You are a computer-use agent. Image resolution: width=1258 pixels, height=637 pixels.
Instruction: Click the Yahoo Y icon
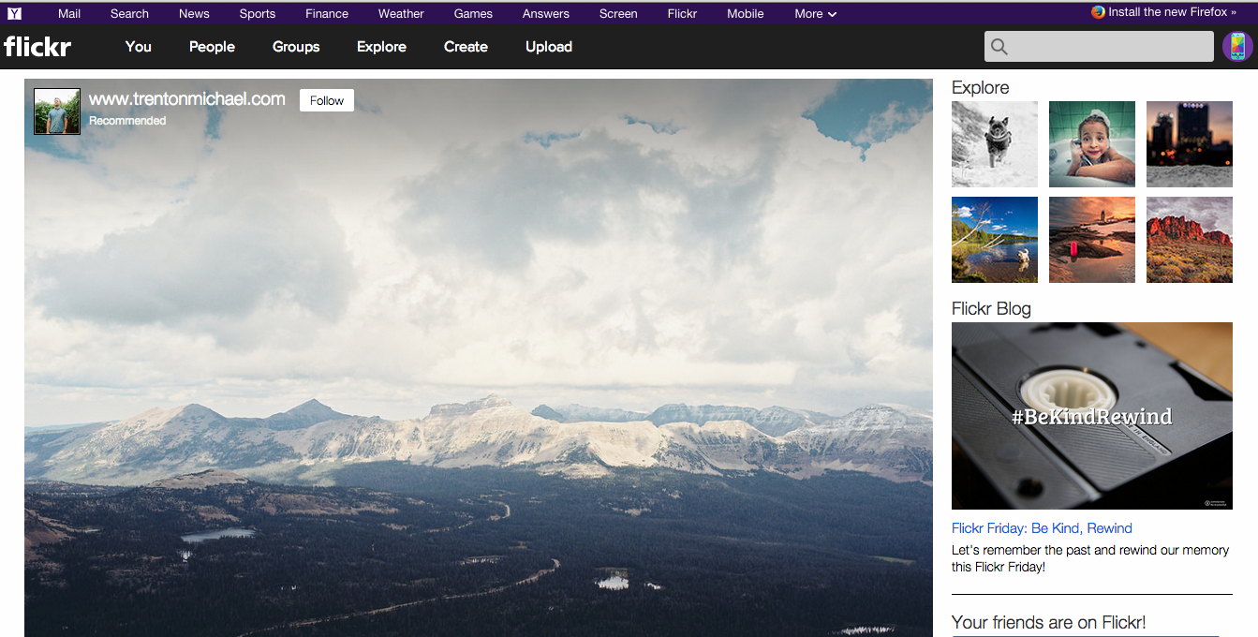tap(14, 13)
